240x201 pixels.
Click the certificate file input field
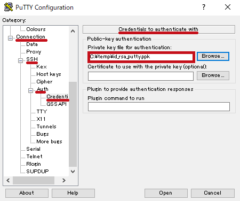pyautogui.click(x=141, y=76)
